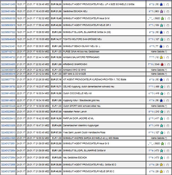
Task: Open item number 322394812468
Action: click(x=8, y=4)
